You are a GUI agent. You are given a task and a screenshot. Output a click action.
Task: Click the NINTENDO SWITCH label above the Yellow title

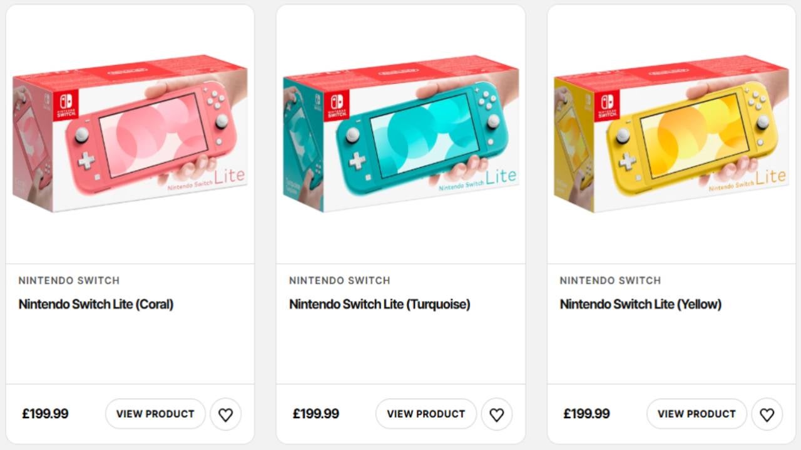[x=610, y=281]
